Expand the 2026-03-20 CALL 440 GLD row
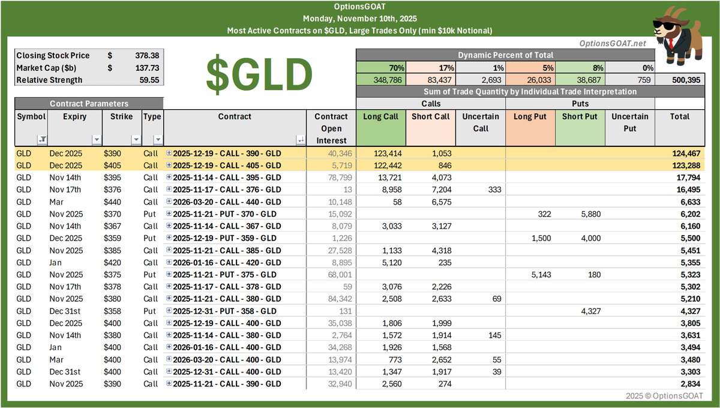Viewport: 720px width, 408px height. pyautogui.click(x=169, y=202)
